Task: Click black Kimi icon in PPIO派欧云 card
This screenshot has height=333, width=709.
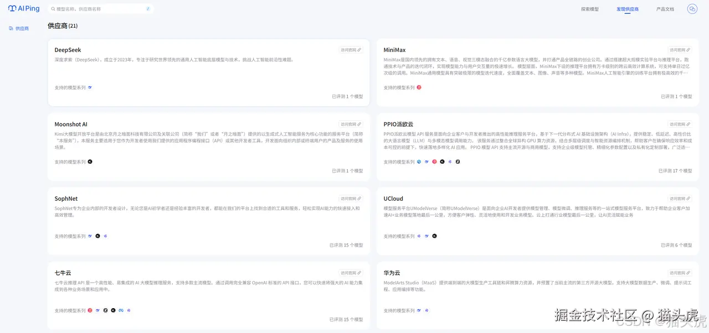Action: pyautogui.click(x=442, y=162)
